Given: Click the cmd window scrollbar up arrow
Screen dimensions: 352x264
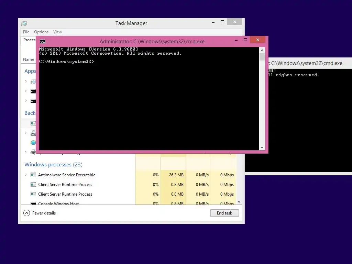Looking at the screenshot, I should point(262,50).
